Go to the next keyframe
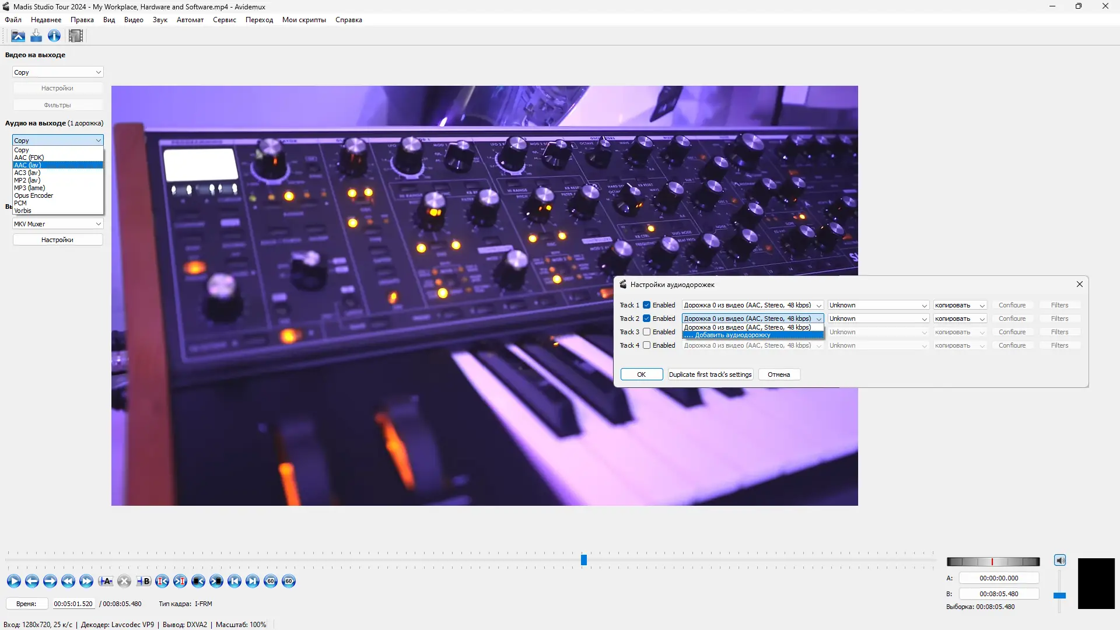 [x=86, y=581]
